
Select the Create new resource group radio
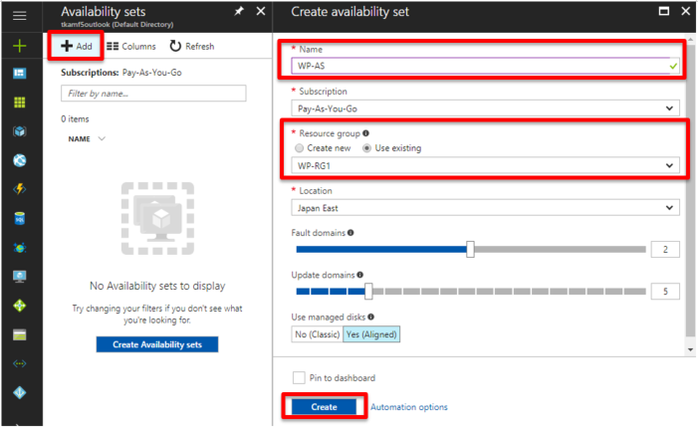click(299, 148)
